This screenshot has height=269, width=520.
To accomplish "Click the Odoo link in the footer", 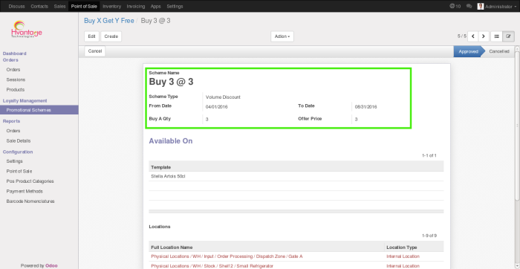I will point(51,266).
